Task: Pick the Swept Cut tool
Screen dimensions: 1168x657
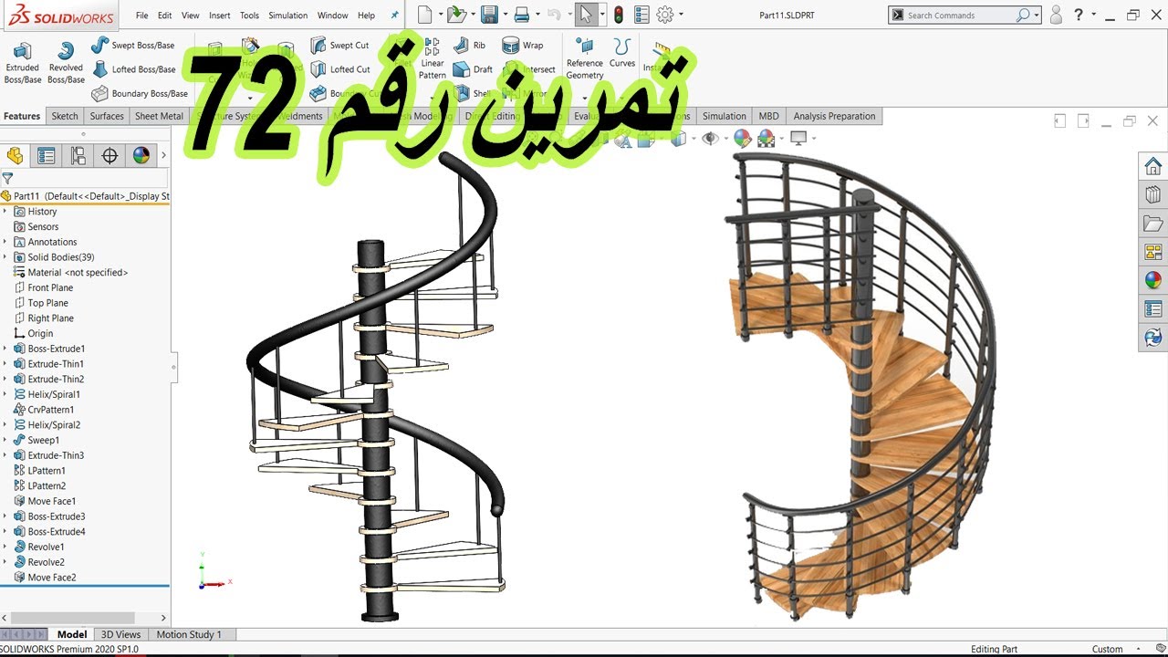Action: pyautogui.click(x=340, y=45)
